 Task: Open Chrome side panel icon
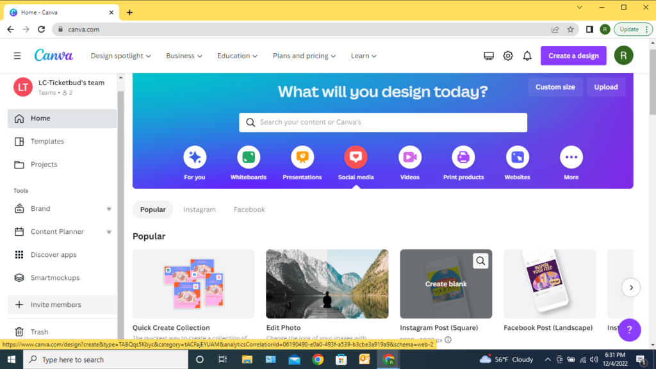point(589,29)
